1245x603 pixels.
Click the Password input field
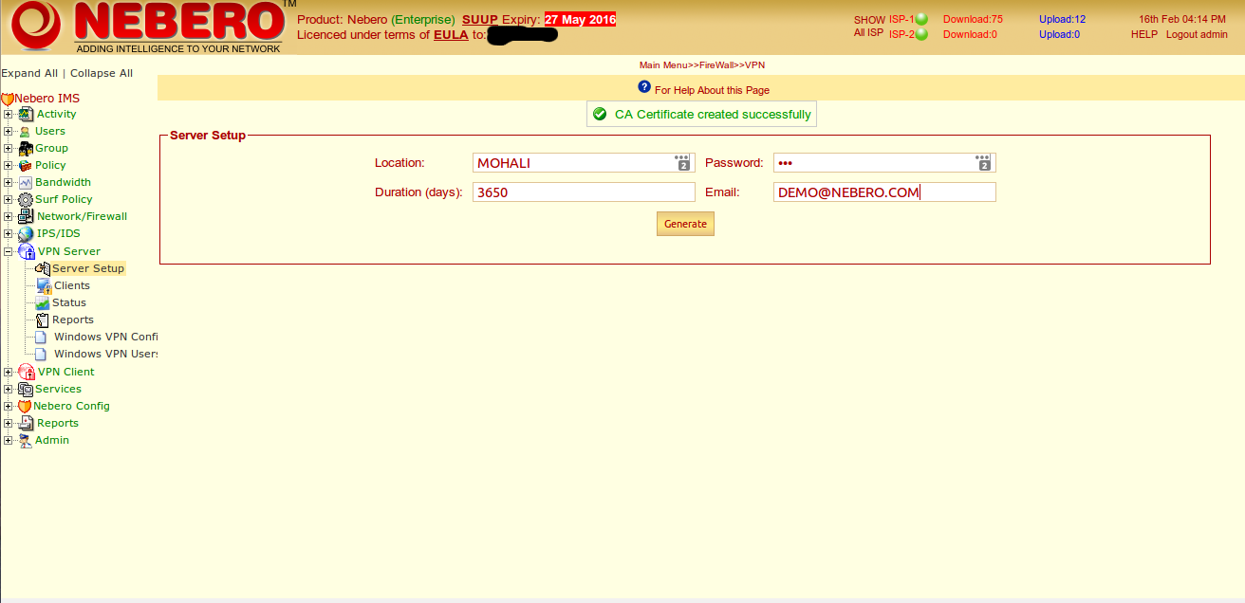884,163
